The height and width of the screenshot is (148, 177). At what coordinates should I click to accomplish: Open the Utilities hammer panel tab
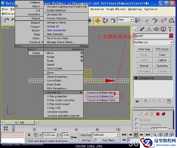tap(170, 29)
